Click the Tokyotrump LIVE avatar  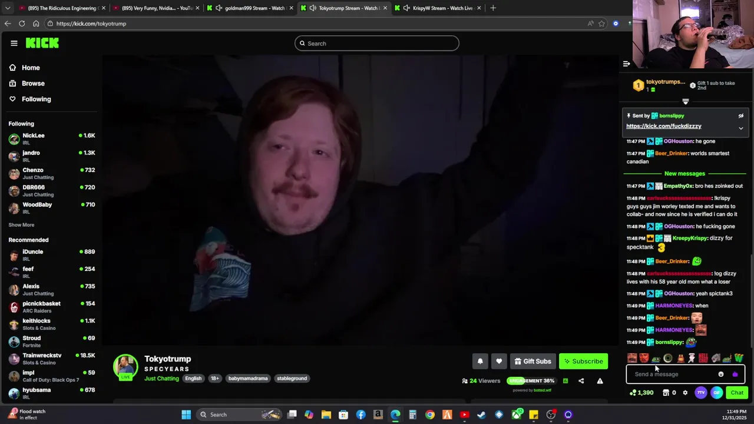[x=125, y=367]
